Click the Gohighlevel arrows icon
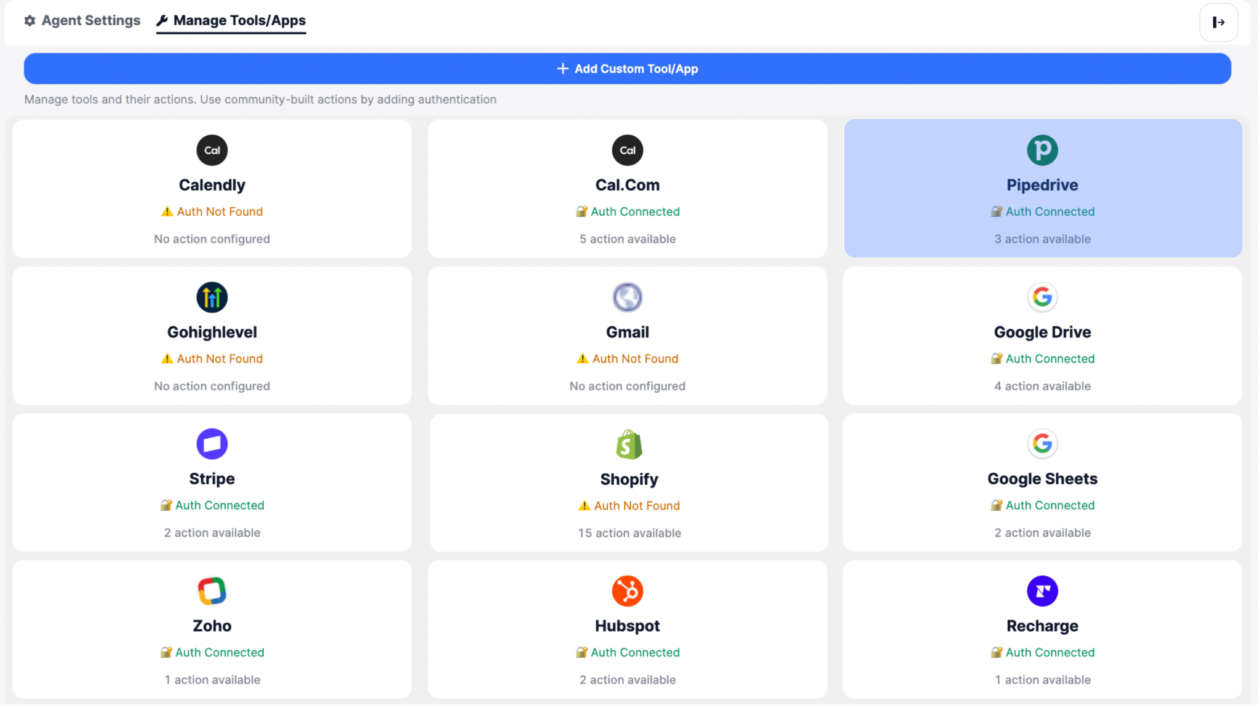 (212, 297)
